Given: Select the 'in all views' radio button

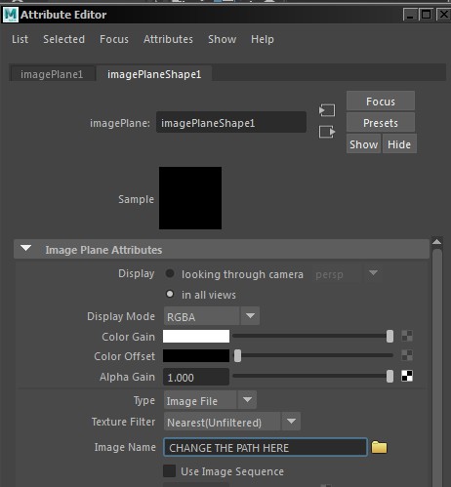Looking at the screenshot, I should pos(170,294).
